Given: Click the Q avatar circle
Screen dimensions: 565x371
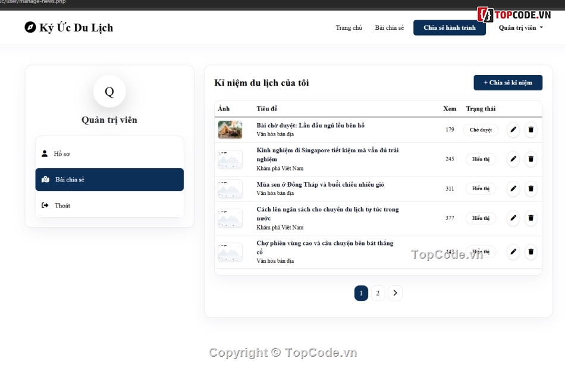Looking at the screenshot, I should point(109,92).
